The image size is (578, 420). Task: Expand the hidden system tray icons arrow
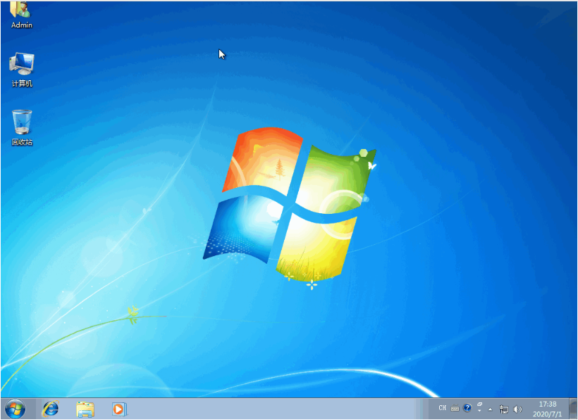(489, 409)
